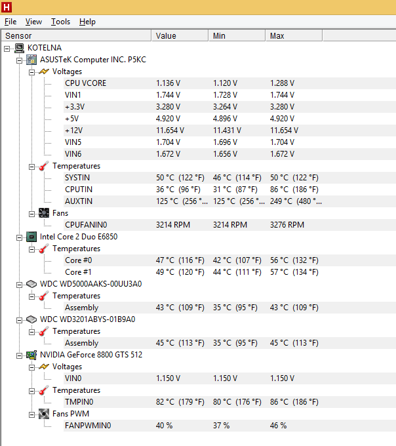
Task: Select the CPUTIN temperature row
Action: (229, 190)
